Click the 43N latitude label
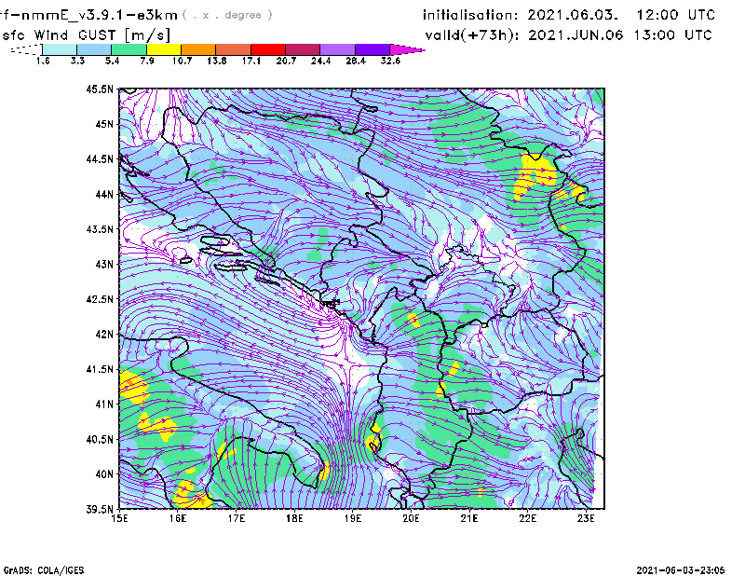The image size is (745, 576). pyautogui.click(x=104, y=264)
